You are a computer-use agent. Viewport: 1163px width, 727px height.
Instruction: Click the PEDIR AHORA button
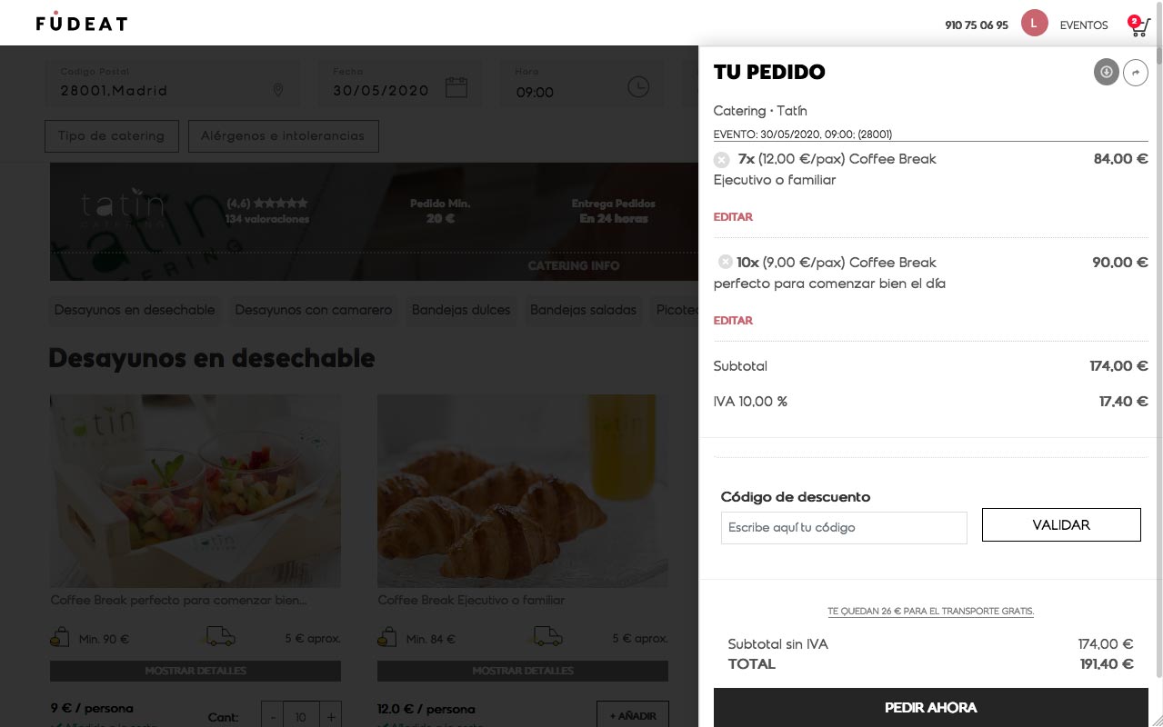[930, 708]
